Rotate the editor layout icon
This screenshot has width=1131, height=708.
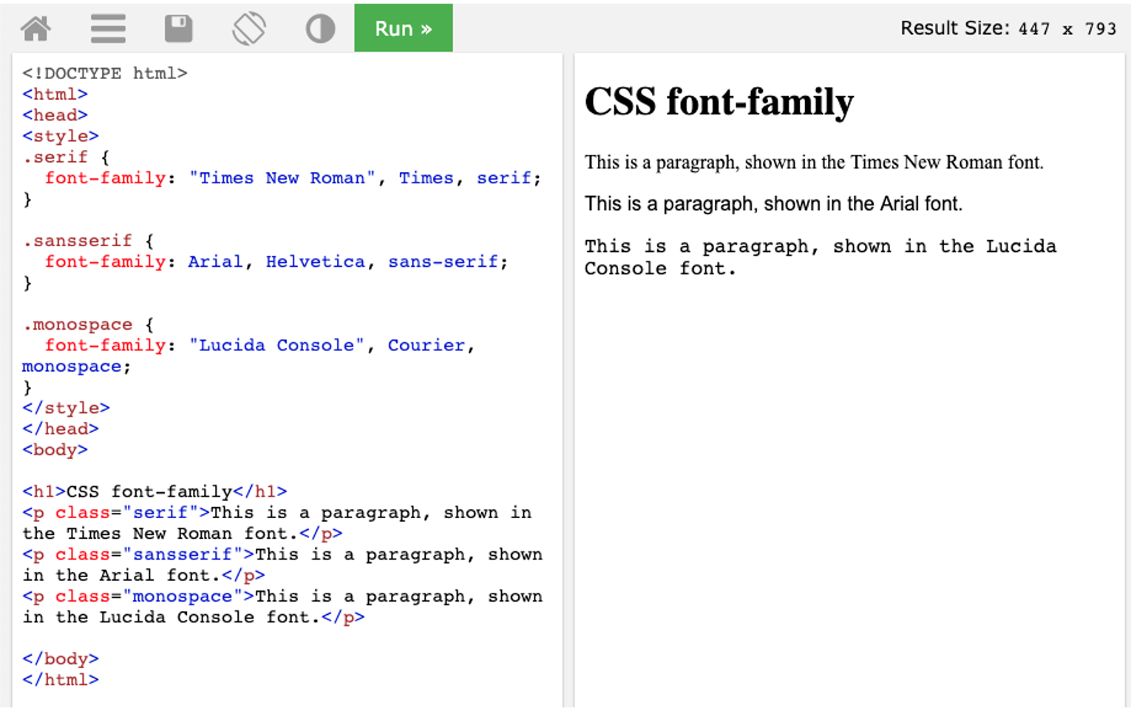click(249, 29)
